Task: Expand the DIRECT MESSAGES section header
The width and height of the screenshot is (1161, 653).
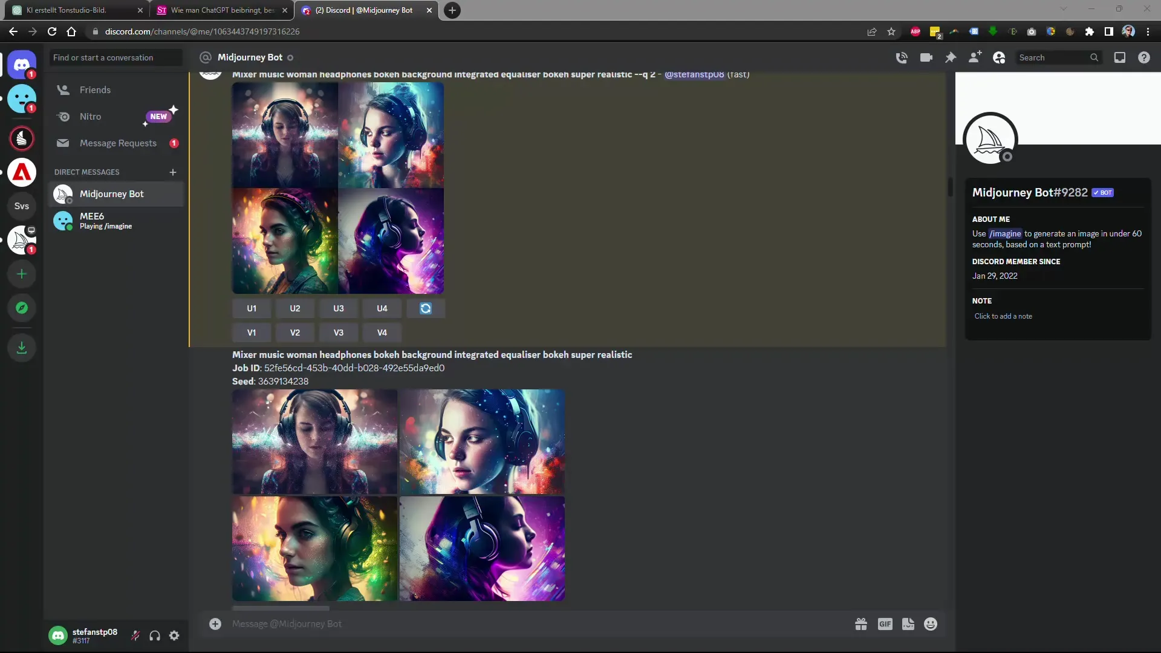Action: click(x=86, y=172)
